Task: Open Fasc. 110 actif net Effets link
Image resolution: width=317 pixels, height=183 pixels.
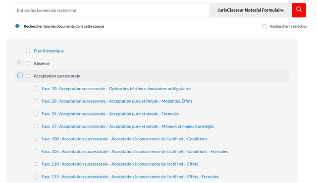Action: (120, 164)
